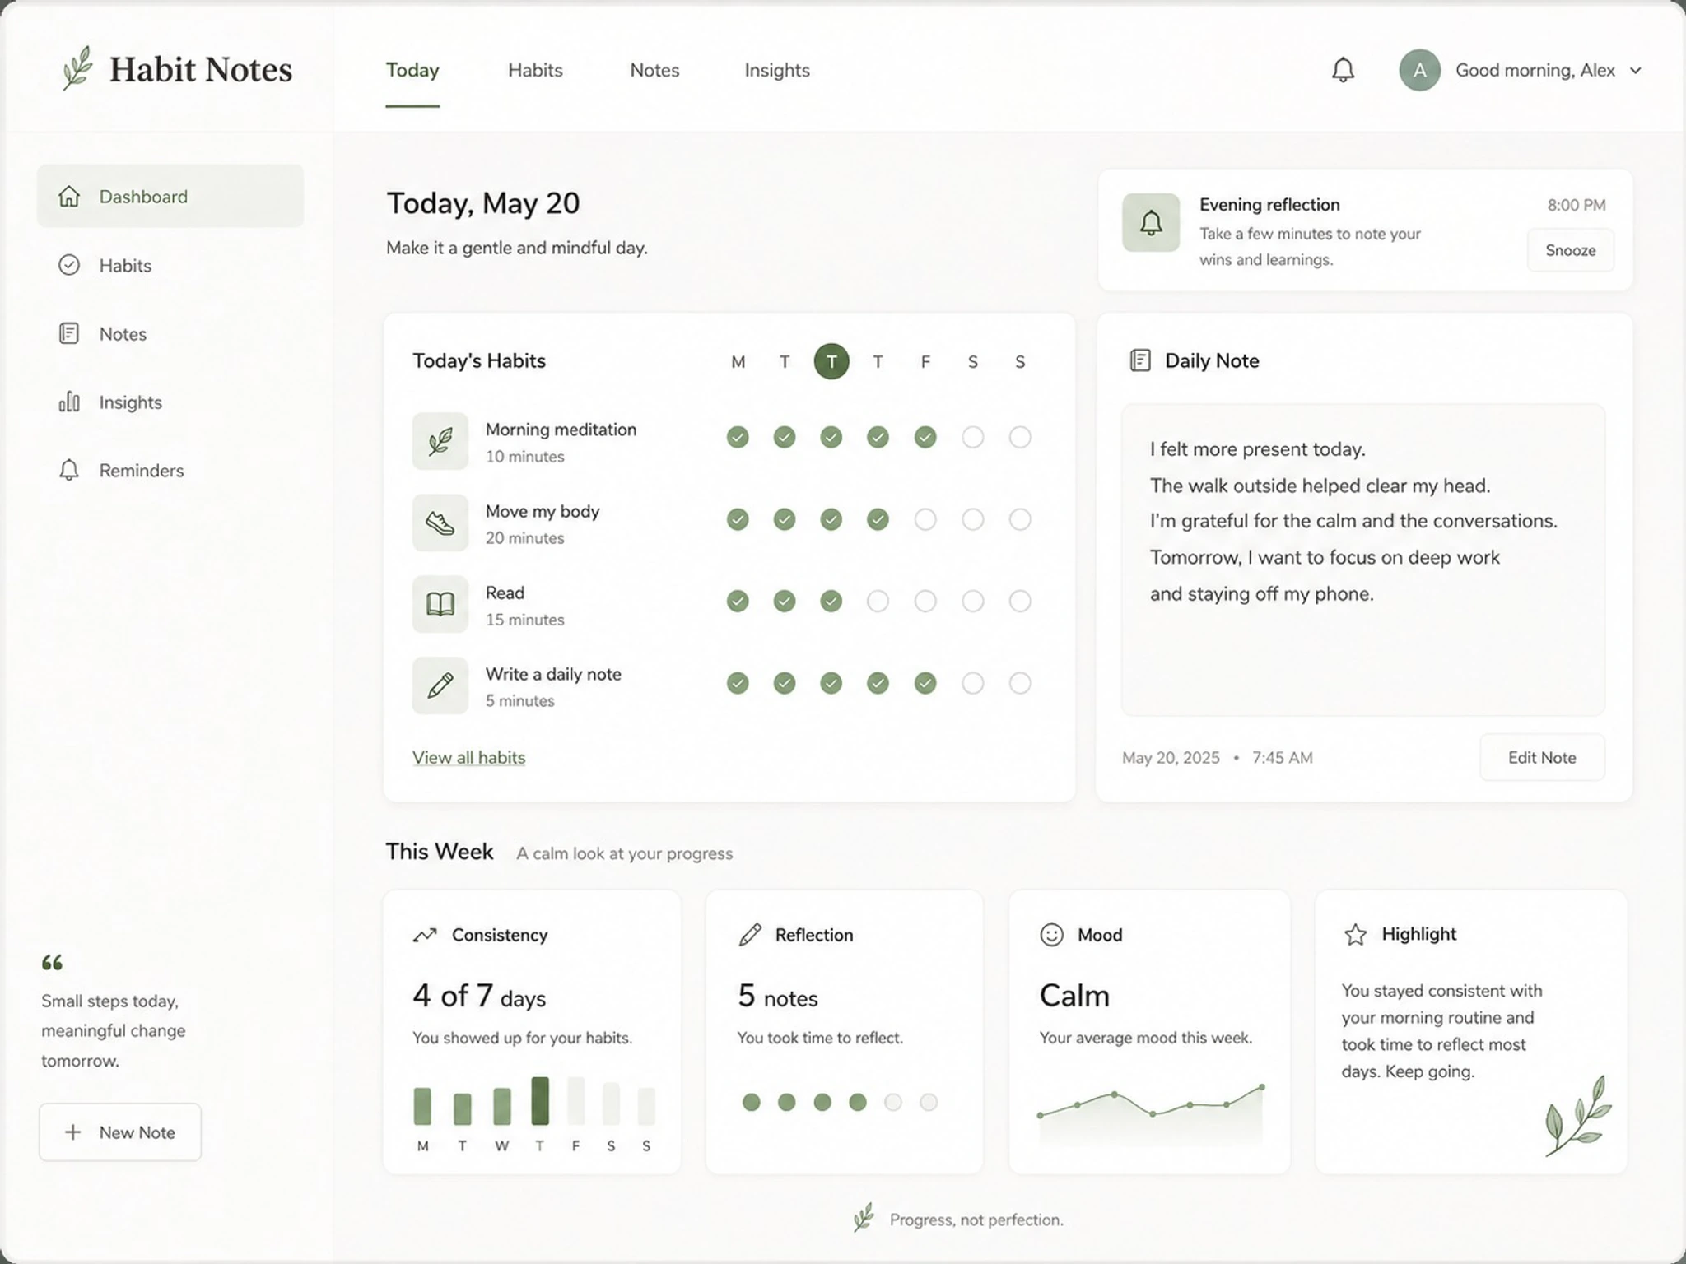Screen dimensions: 1686x1264
Task: Select the Morning meditation leaf icon
Action: [440, 441]
